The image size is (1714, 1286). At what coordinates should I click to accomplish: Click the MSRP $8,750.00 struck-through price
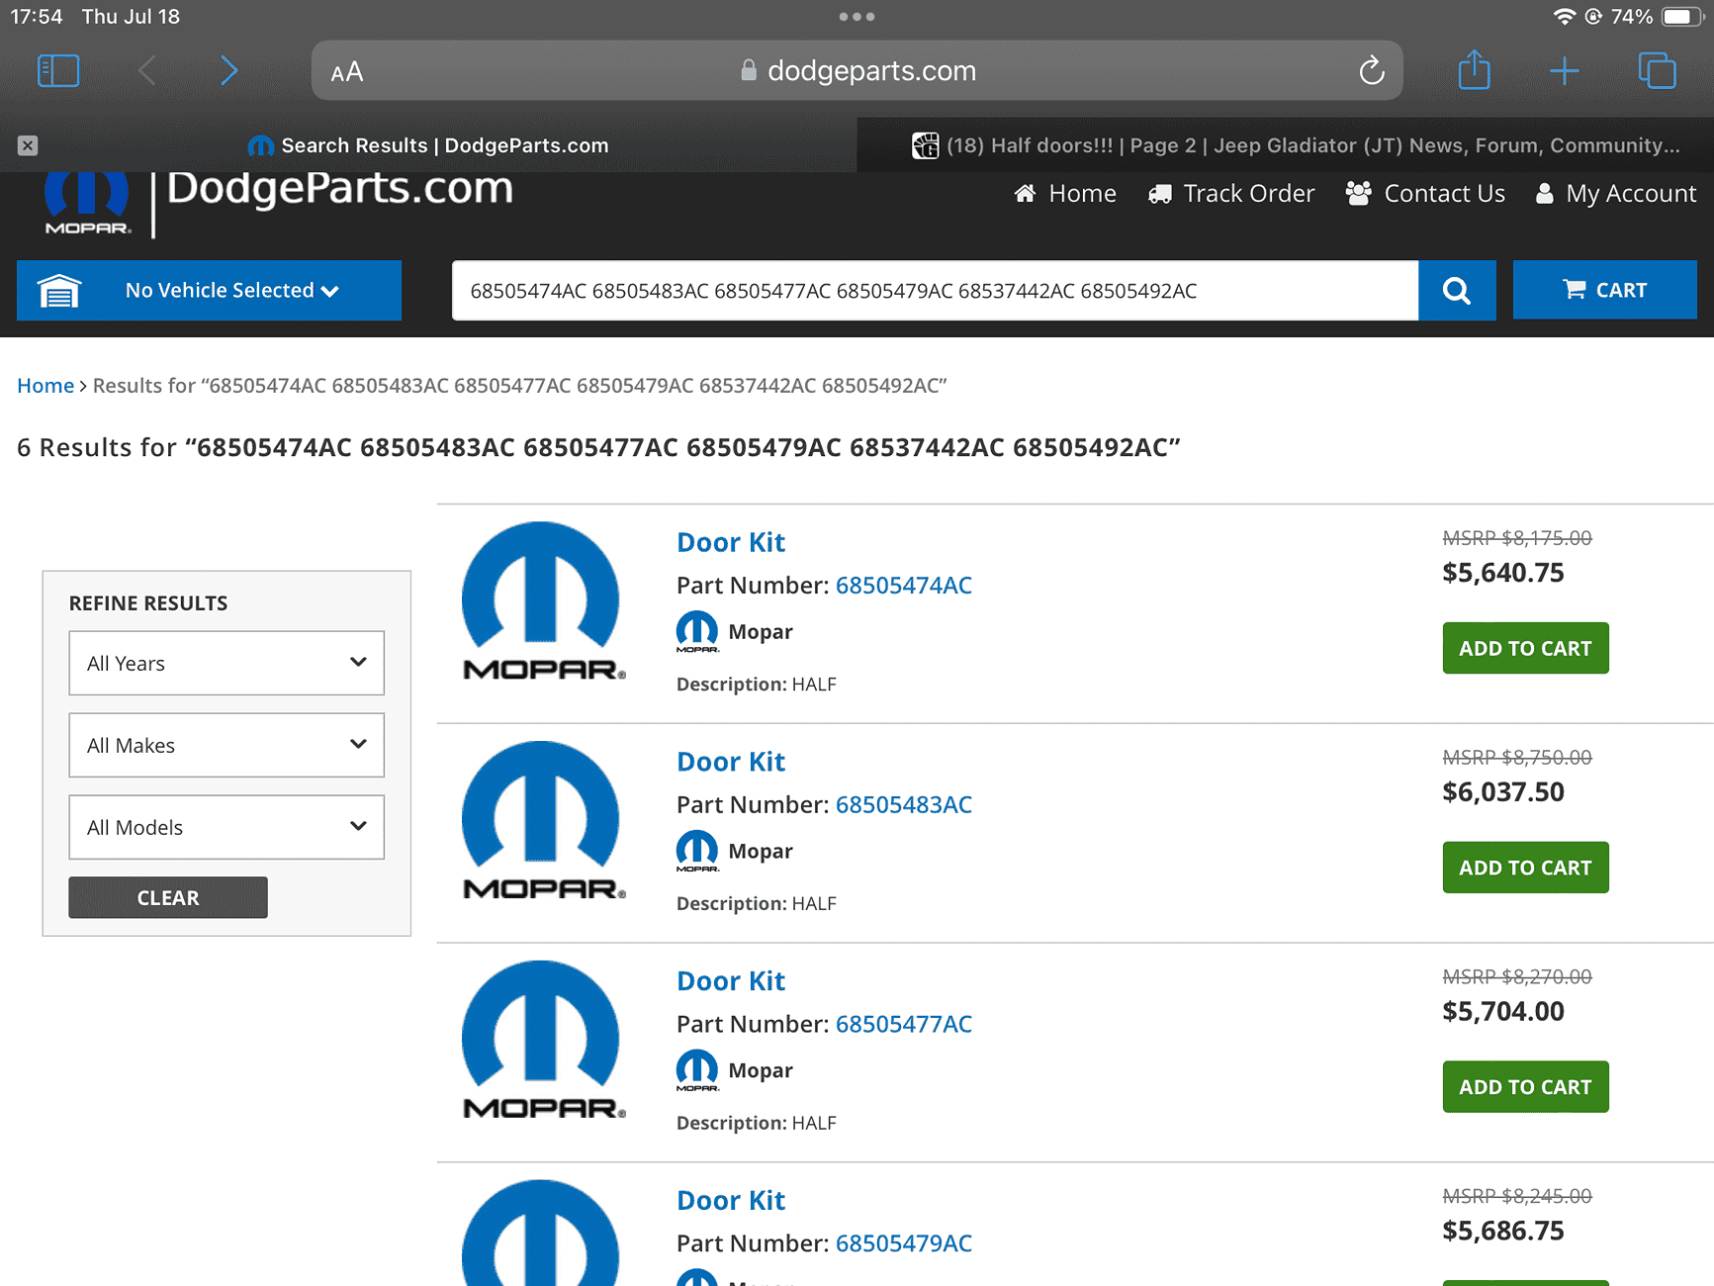tap(1517, 758)
